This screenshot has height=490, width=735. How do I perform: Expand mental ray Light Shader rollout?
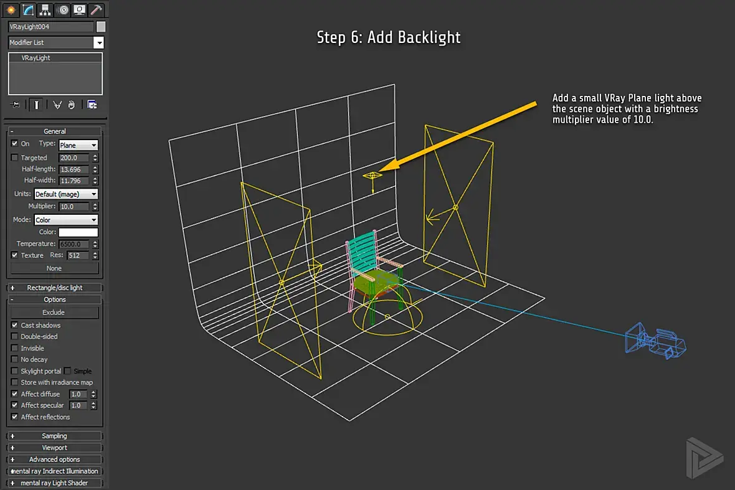coord(55,483)
